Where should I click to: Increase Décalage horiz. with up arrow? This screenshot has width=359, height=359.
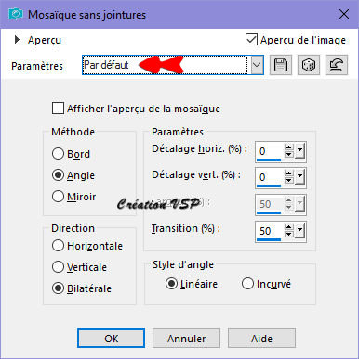(x=289, y=147)
